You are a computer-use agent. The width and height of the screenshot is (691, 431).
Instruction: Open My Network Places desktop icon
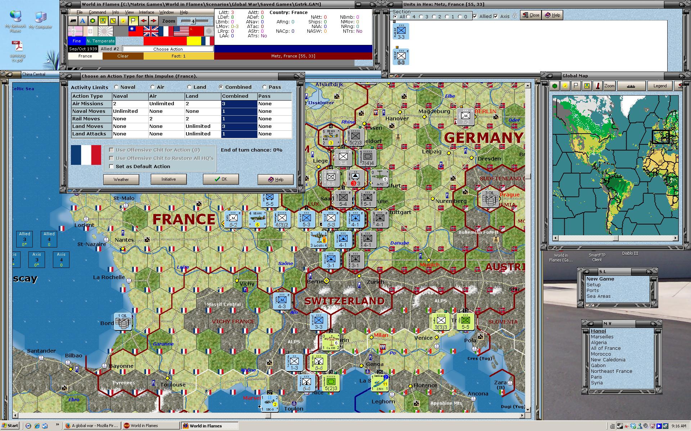coord(15,22)
